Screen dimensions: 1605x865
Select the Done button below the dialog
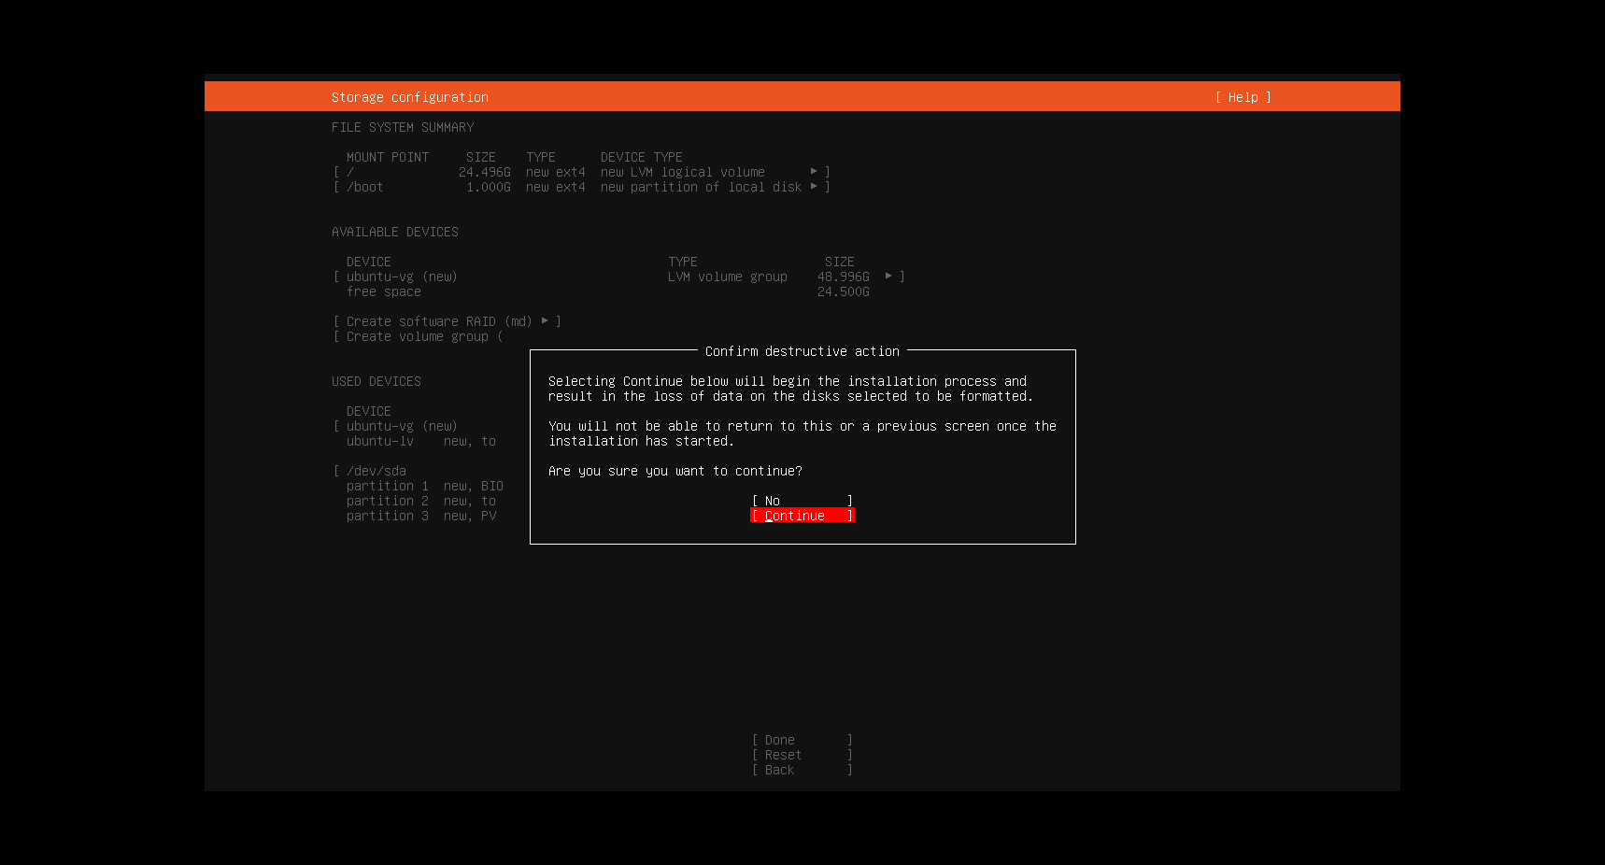802,740
